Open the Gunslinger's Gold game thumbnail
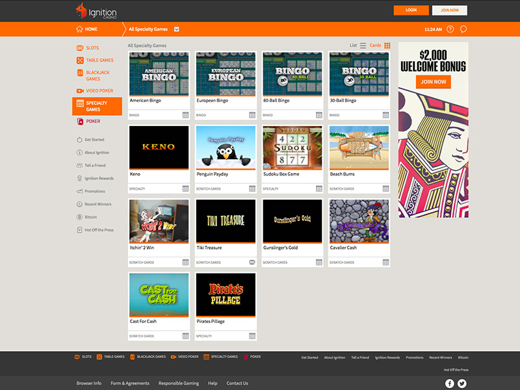This screenshot has height=390, width=520. pyautogui.click(x=292, y=221)
